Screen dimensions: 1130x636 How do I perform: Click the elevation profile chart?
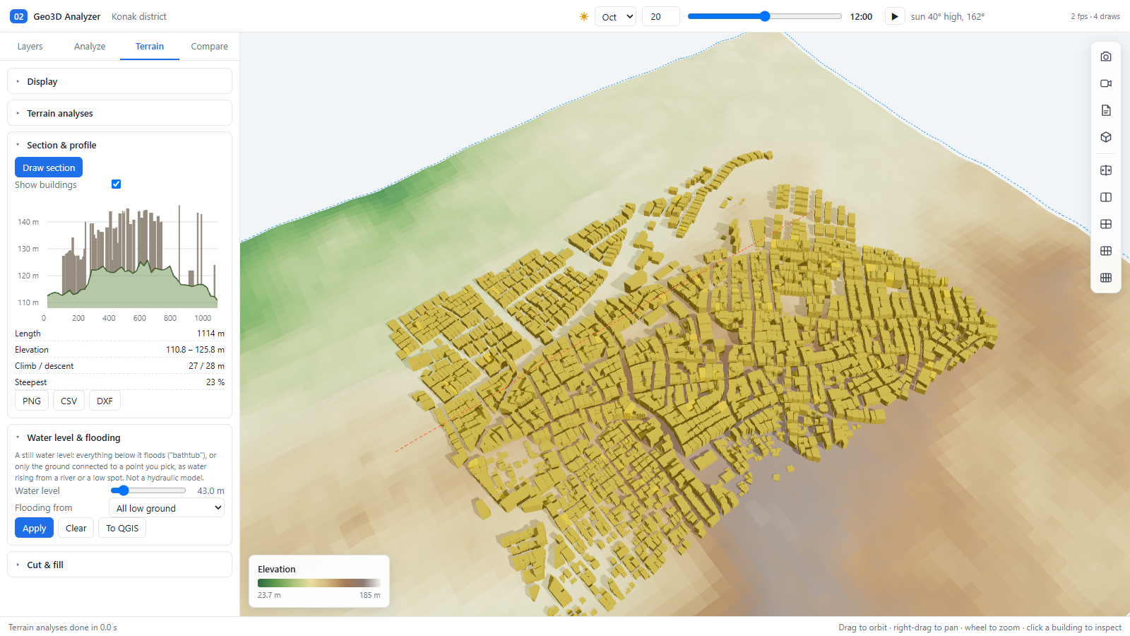(x=119, y=261)
